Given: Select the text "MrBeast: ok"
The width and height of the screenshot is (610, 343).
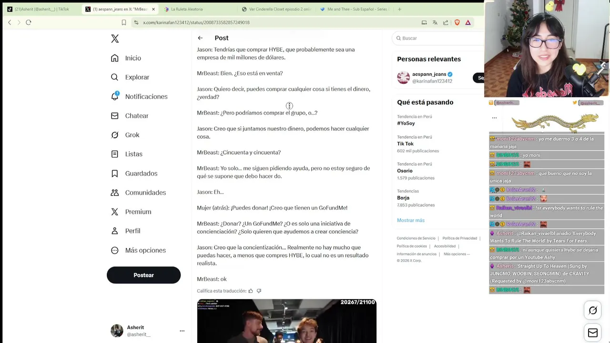Looking at the screenshot, I should (212, 279).
